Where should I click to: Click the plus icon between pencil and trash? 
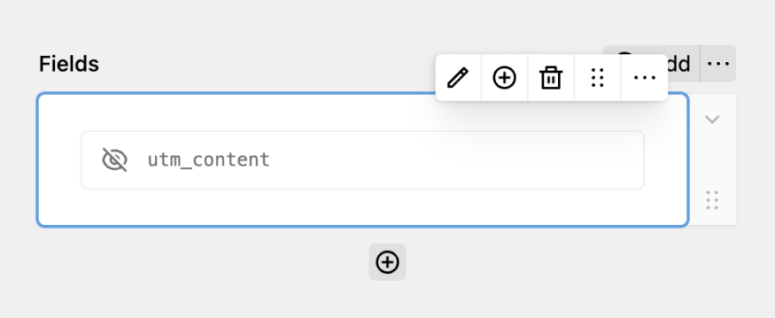(x=504, y=78)
